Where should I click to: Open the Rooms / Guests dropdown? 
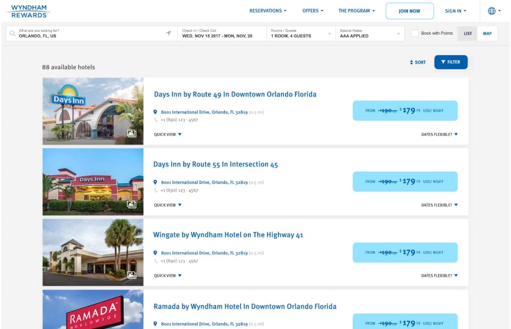click(300, 33)
